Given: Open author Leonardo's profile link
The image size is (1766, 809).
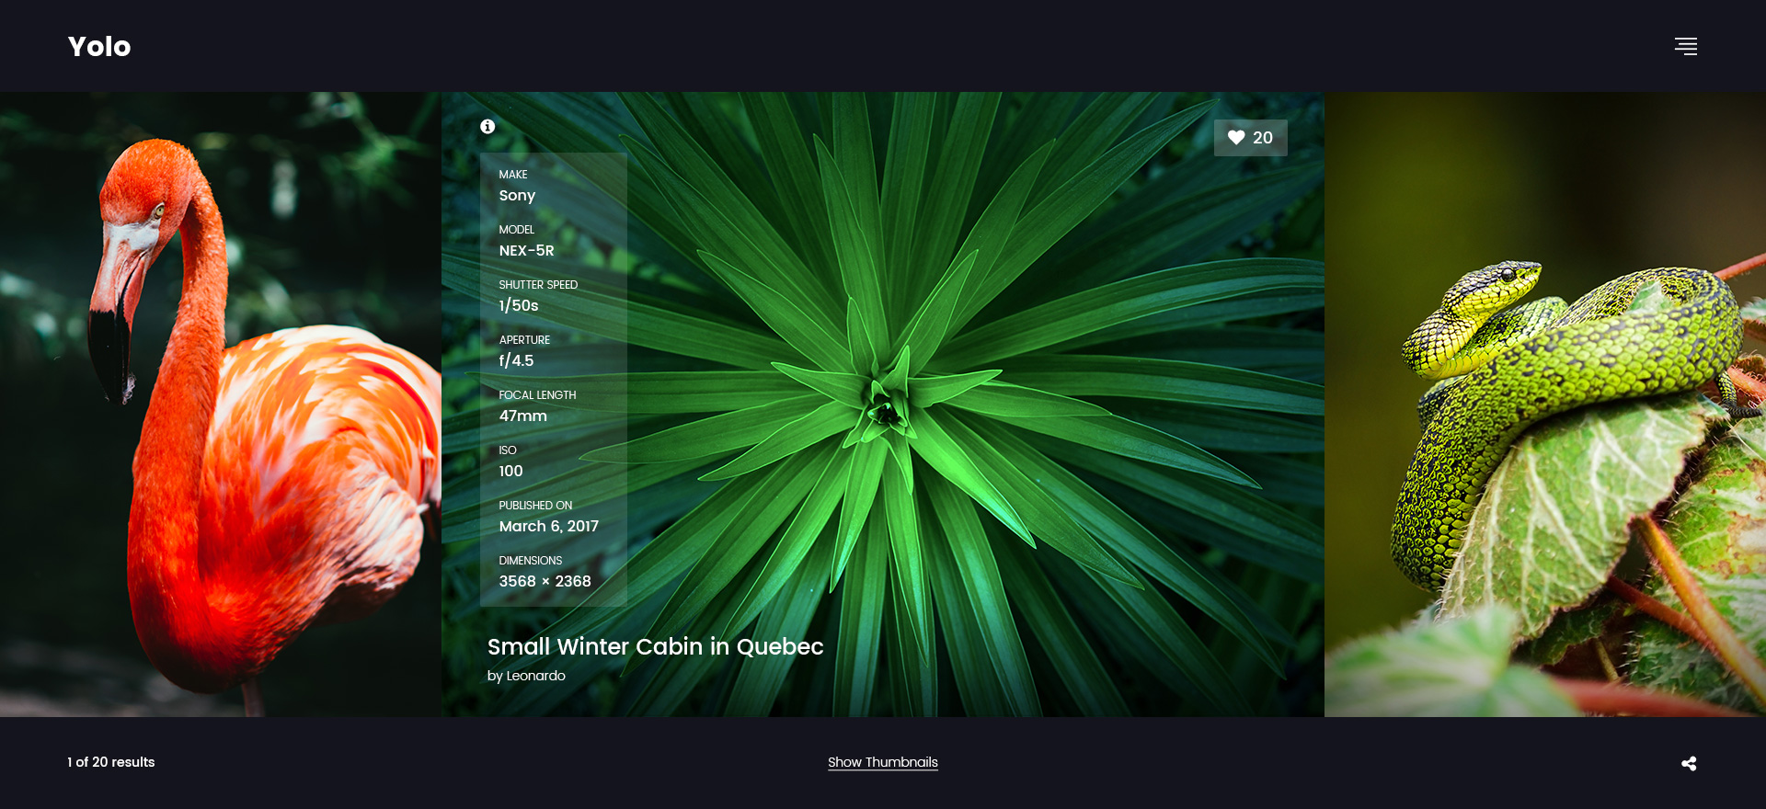Looking at the screenshot, I should tap(535, 676).
